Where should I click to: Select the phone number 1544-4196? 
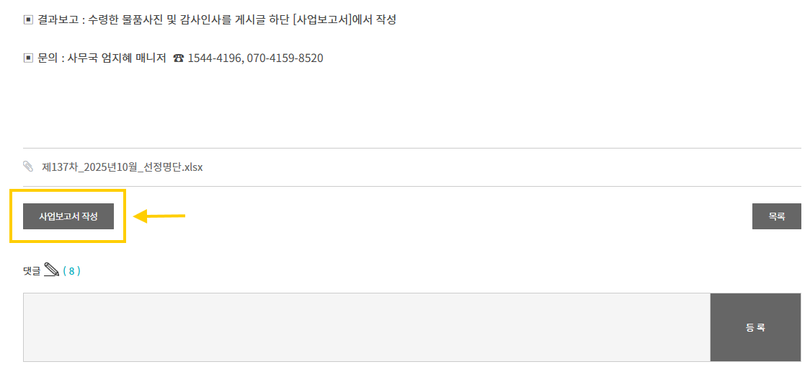pyautogui.click(x=213, y=58)
